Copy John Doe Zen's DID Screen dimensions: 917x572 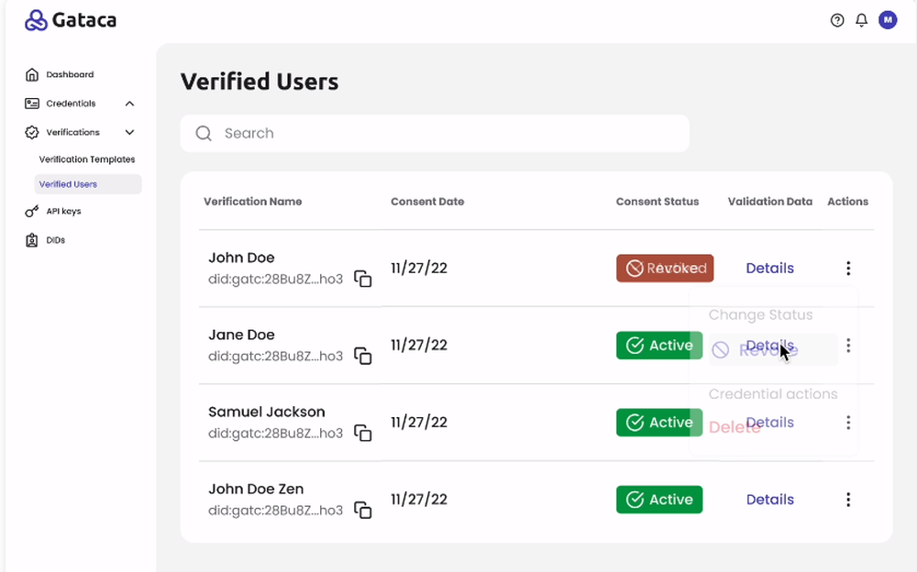click(x=362, y=510)
